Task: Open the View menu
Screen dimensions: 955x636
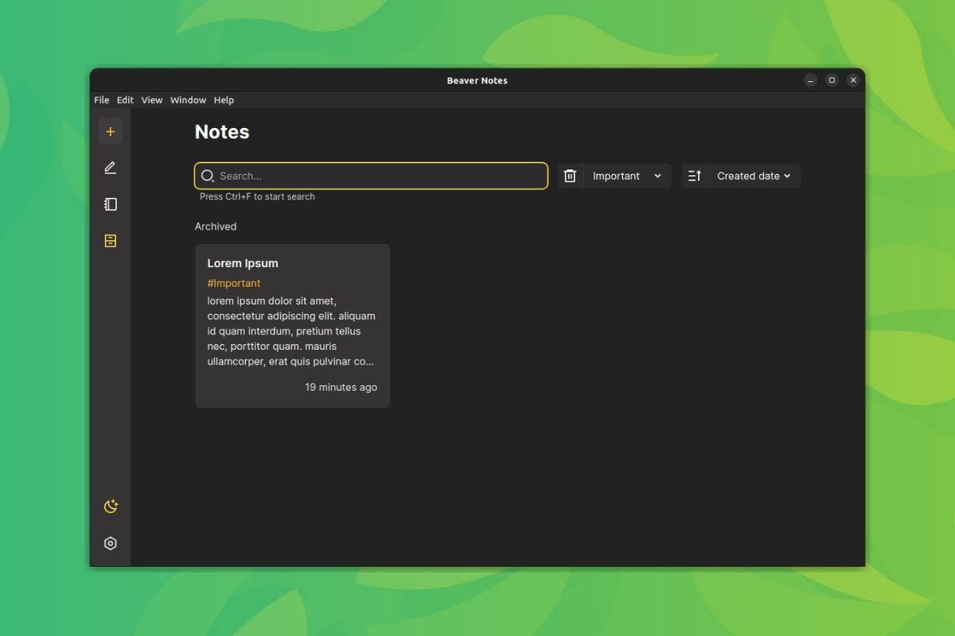Action: [x=151, y=99]
